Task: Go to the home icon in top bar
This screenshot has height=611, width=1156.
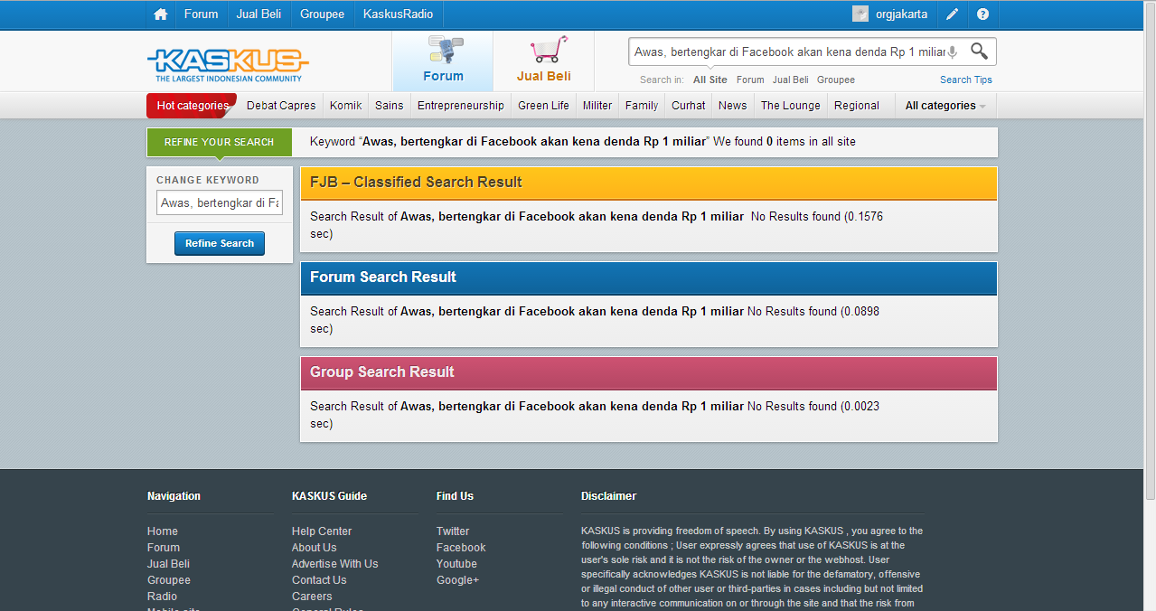Action: pyautogui.click(x=161, y=14)
